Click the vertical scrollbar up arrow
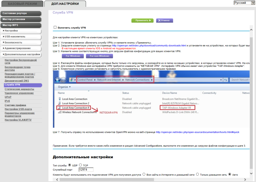The width and height of the screenshot is (256, 182). 251,30
